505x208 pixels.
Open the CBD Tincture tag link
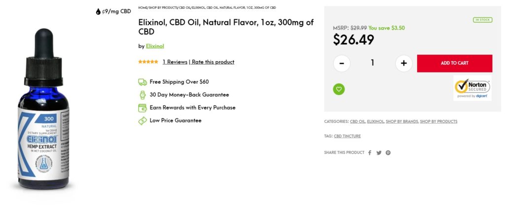pyautogui.click(x=347, y=136)
